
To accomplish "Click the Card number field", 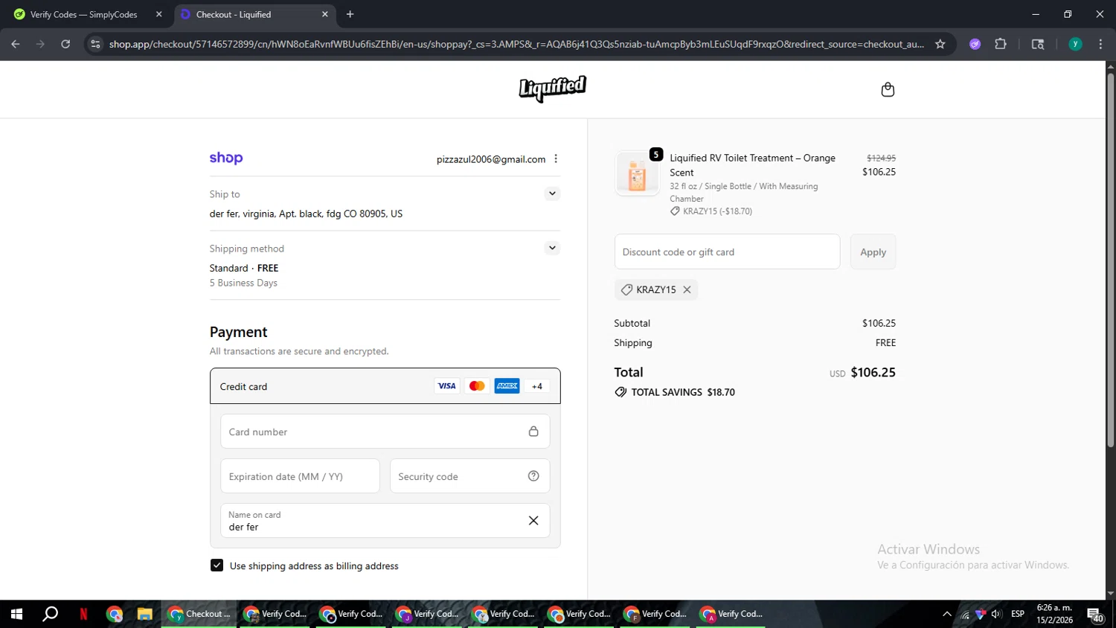I will pos(385,432).
